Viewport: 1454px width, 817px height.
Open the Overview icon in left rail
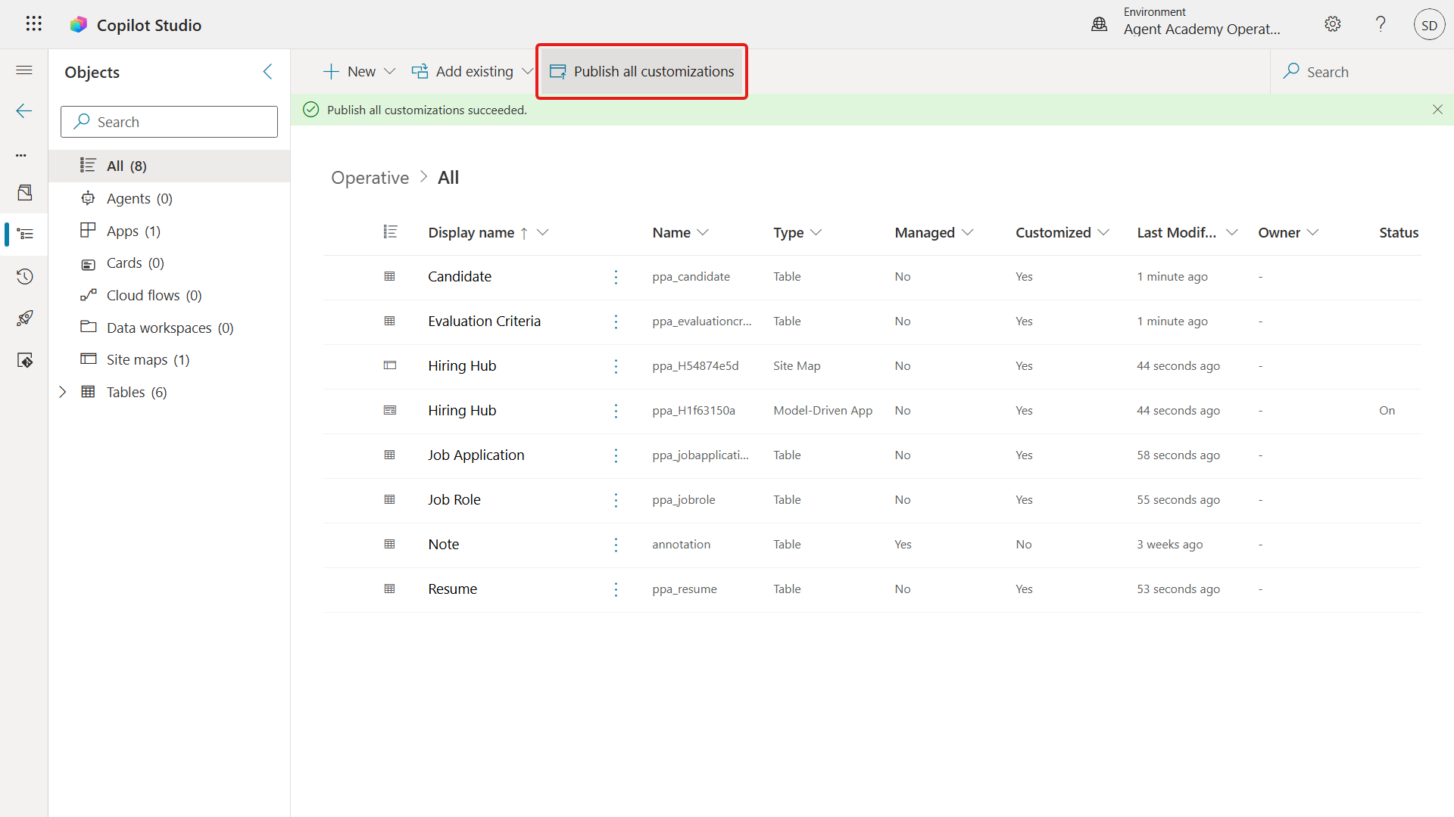coord(25,192)
